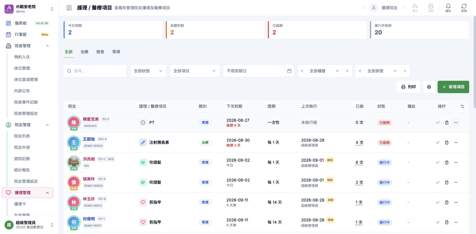Viewport: 476px width, 234px height.
Task: Click the refresh icon in header
Action: (464, 8)
